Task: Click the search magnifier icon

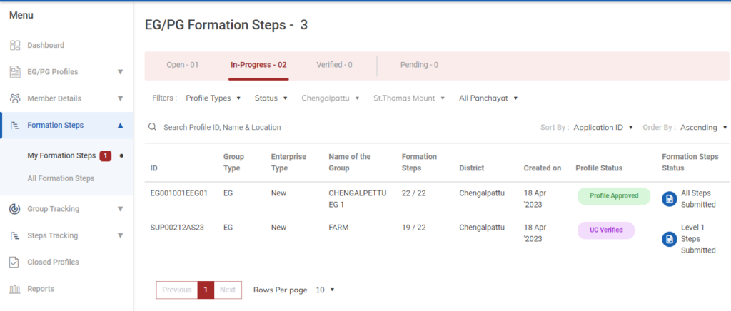Action: click(x=153, y=127)
